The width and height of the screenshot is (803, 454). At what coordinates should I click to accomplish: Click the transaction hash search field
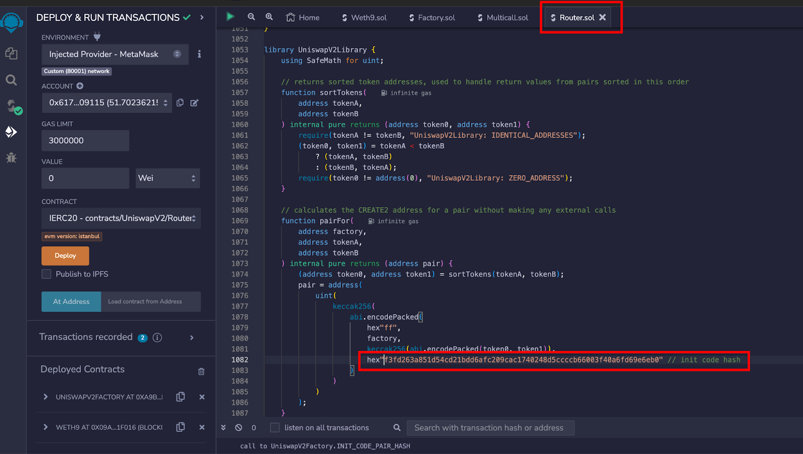490,428
